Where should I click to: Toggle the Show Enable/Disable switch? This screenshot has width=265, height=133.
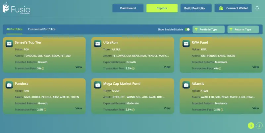tap(187, 29)
